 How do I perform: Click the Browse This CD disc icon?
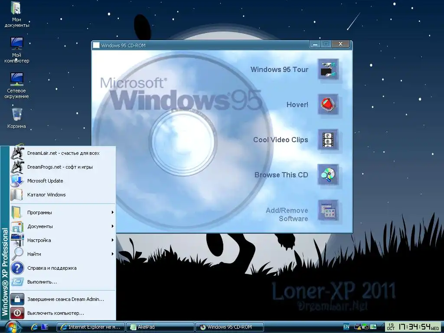point(328,175)
